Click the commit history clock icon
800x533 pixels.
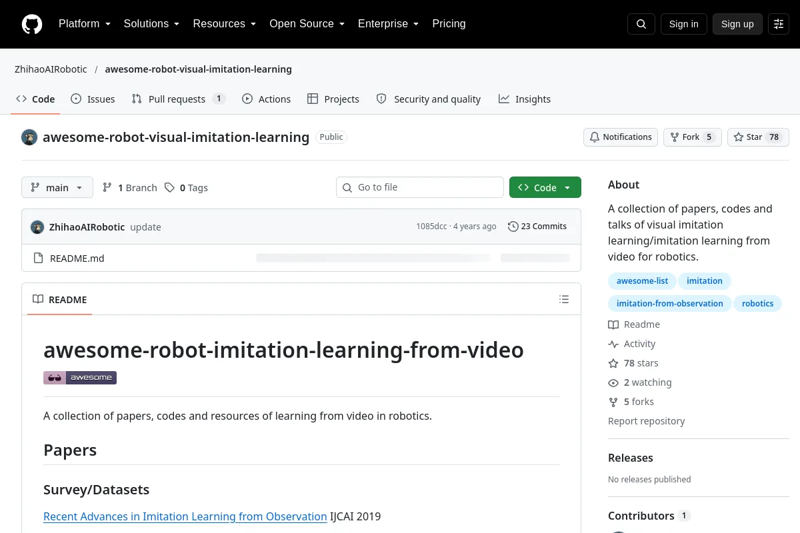pos(513,227)
